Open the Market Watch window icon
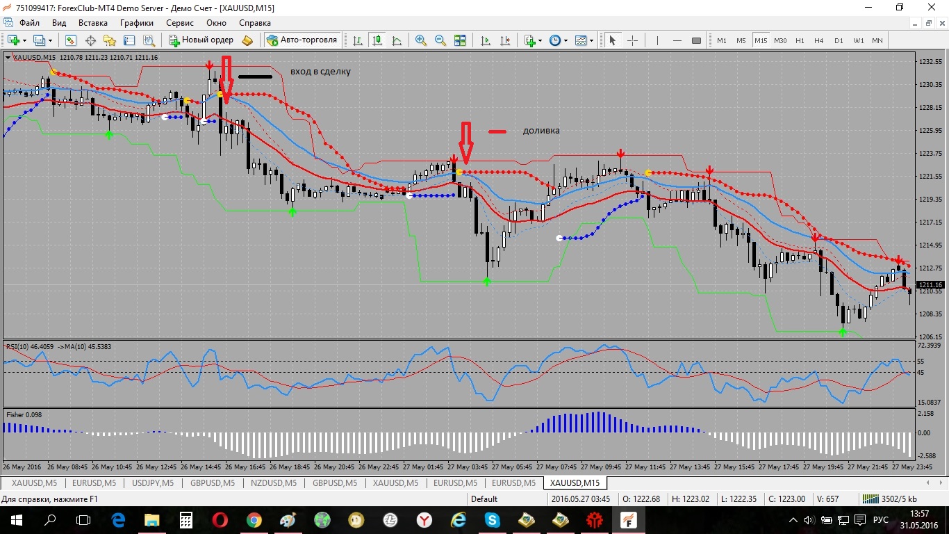 click(71, 40)
